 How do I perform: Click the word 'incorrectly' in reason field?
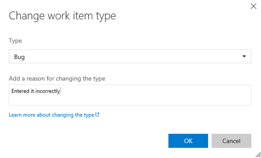tap(47, 91)
